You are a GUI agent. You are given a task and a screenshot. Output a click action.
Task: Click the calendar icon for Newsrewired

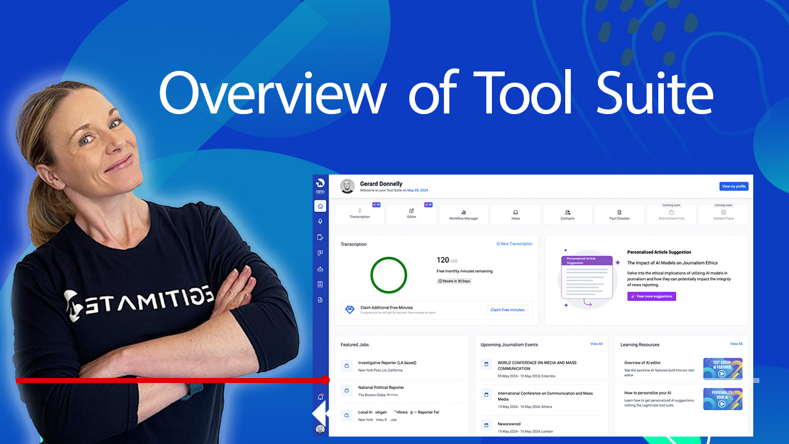coord(486,425)
